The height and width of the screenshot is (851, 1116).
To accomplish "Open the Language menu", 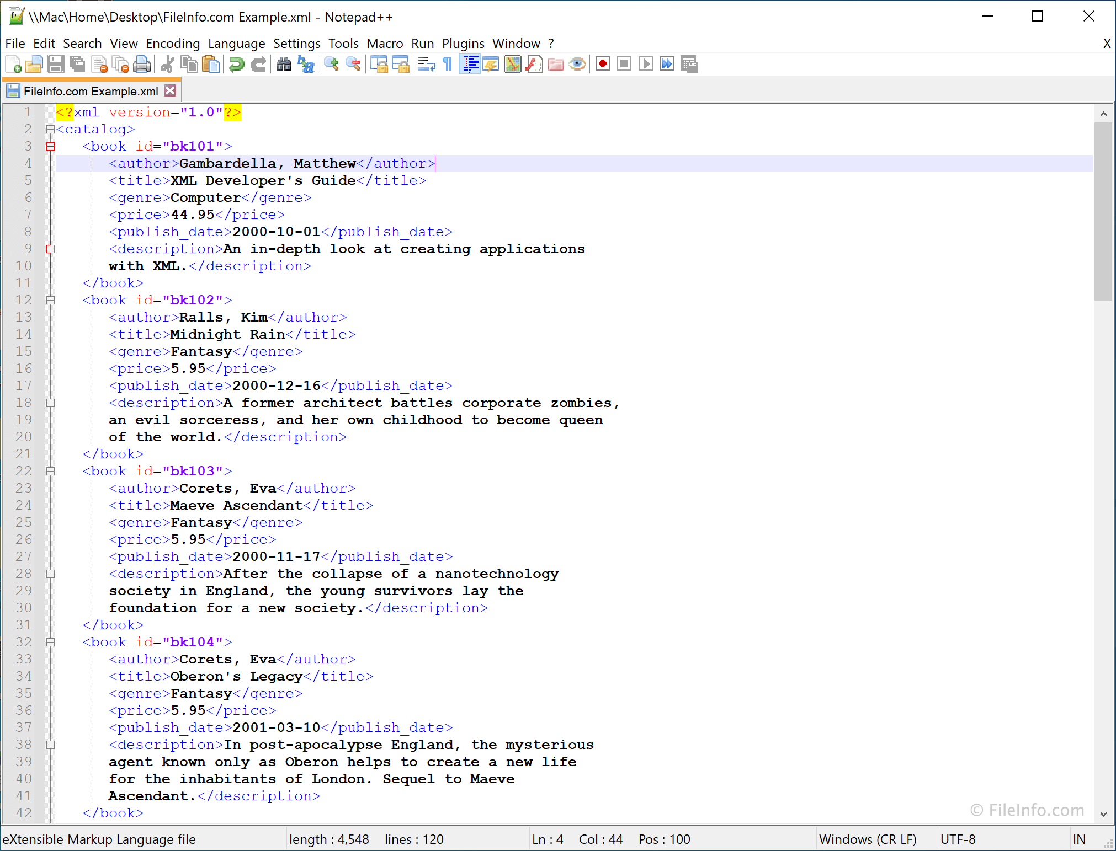I will pyautogui.click(x=235, y=42).
